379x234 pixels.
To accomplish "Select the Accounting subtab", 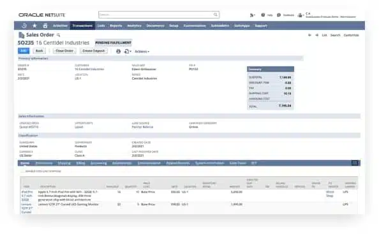I will (x=99, y=163).
